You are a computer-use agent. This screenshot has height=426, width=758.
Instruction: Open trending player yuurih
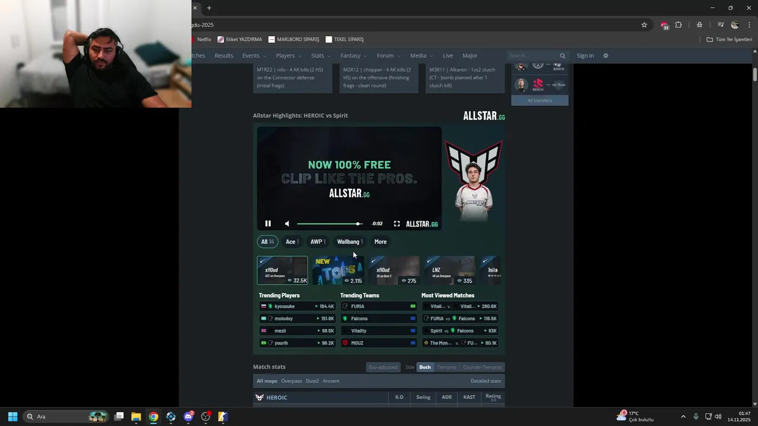pyautogui.click(x=297, y=343)
